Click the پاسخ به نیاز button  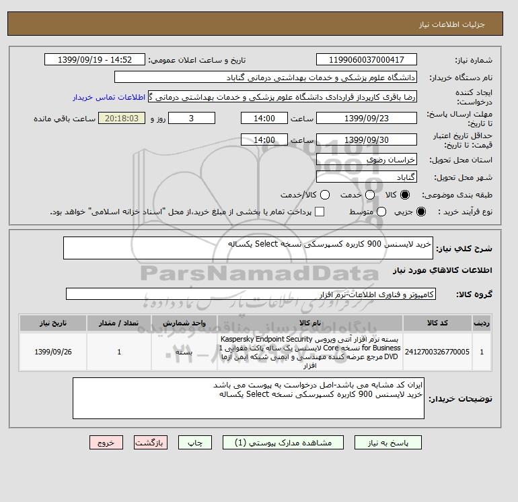(x=388, y=443)
